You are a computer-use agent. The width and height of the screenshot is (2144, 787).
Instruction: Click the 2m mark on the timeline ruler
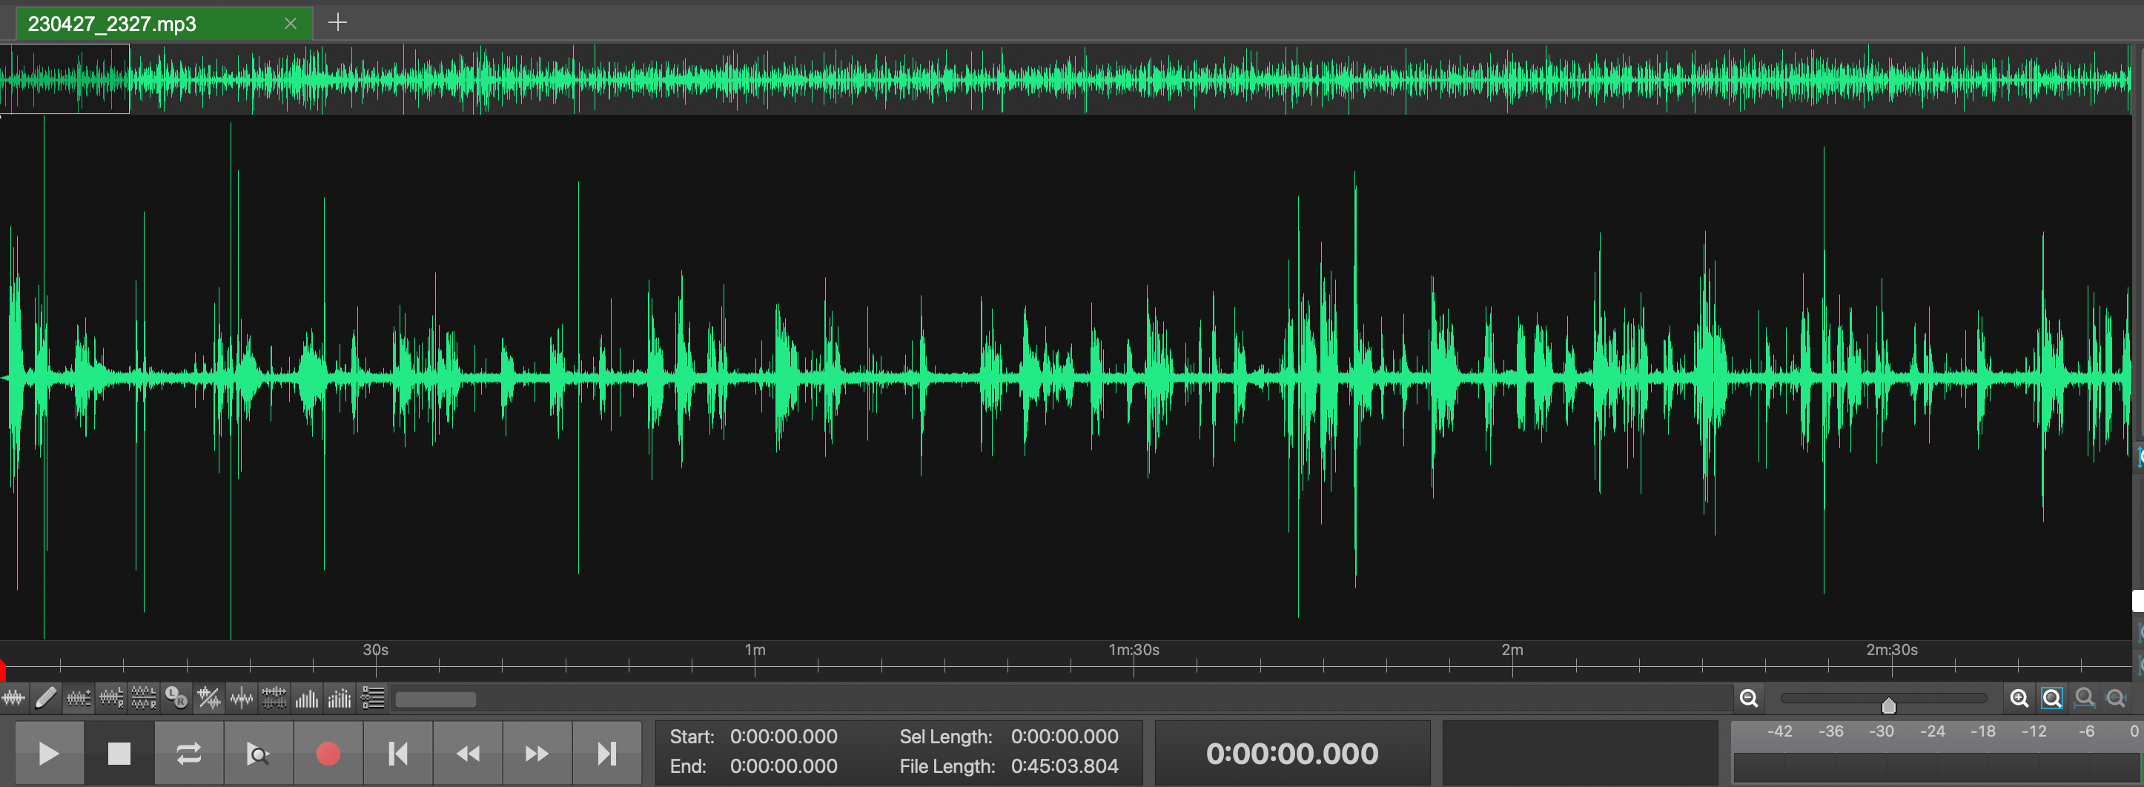coord(1512,650)
